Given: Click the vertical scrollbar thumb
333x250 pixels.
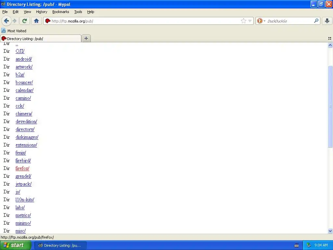Looking at the screenshot, I should (x=330, y=106).
